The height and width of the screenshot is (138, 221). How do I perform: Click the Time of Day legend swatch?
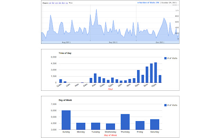165,58
